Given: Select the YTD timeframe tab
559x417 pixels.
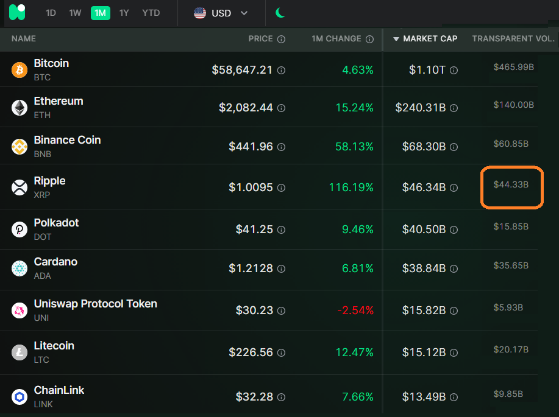Looking at the screenshot, I should [x=151, y=13].
